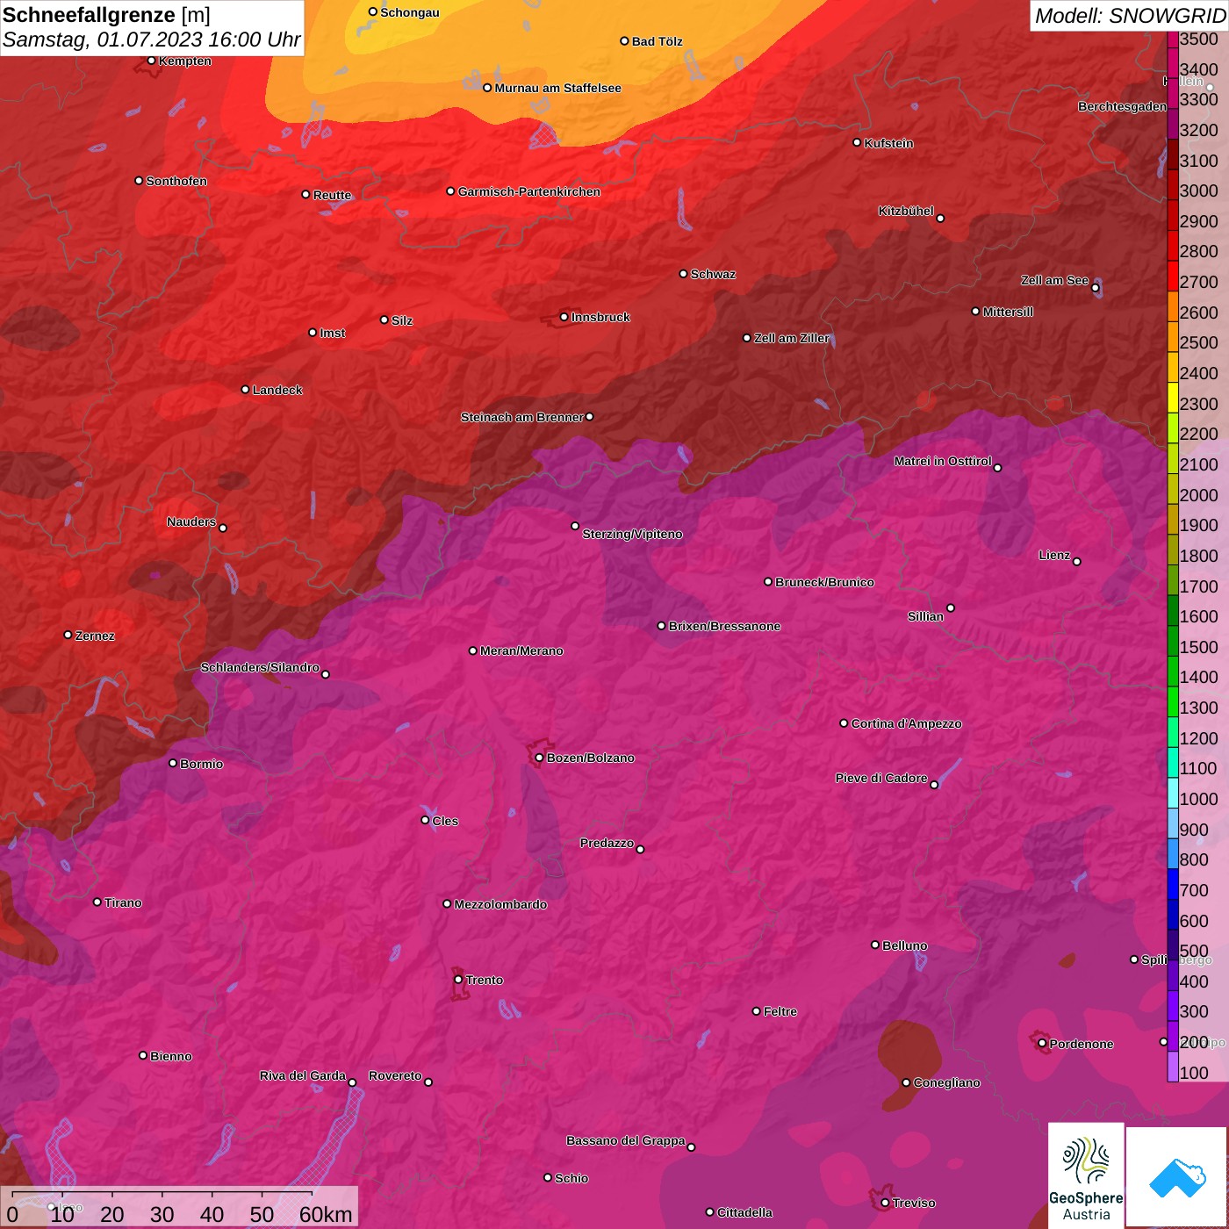
Task: Click the Kufstein city marker dot
Action: click(858, 142)
